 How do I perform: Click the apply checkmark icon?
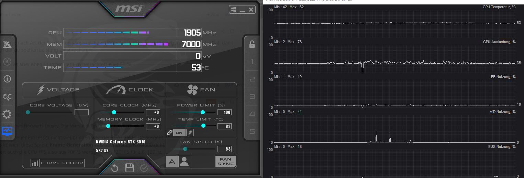pos(144,168)
